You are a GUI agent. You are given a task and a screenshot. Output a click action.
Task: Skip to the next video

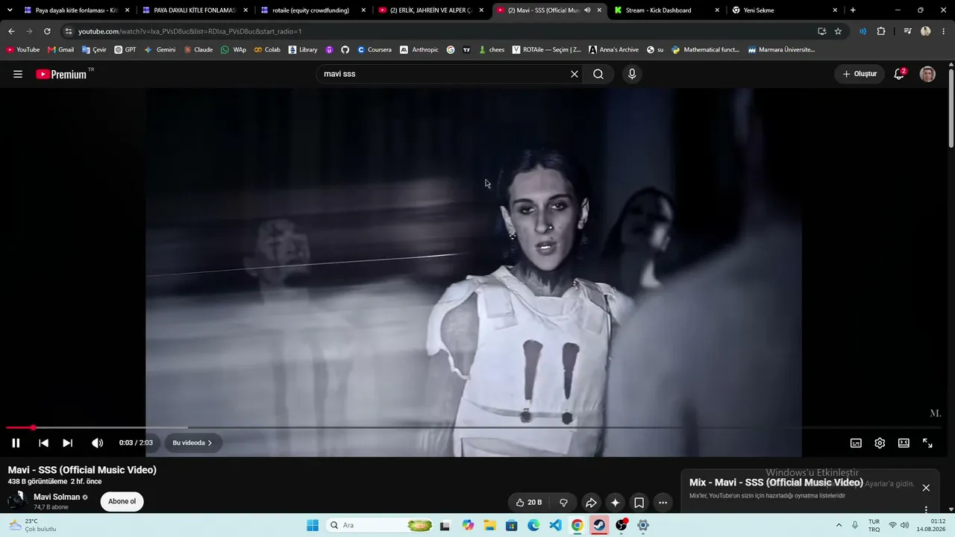[x=67, y=443]
